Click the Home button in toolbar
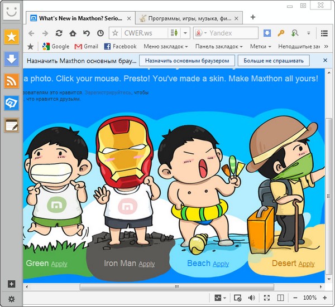 73,33
